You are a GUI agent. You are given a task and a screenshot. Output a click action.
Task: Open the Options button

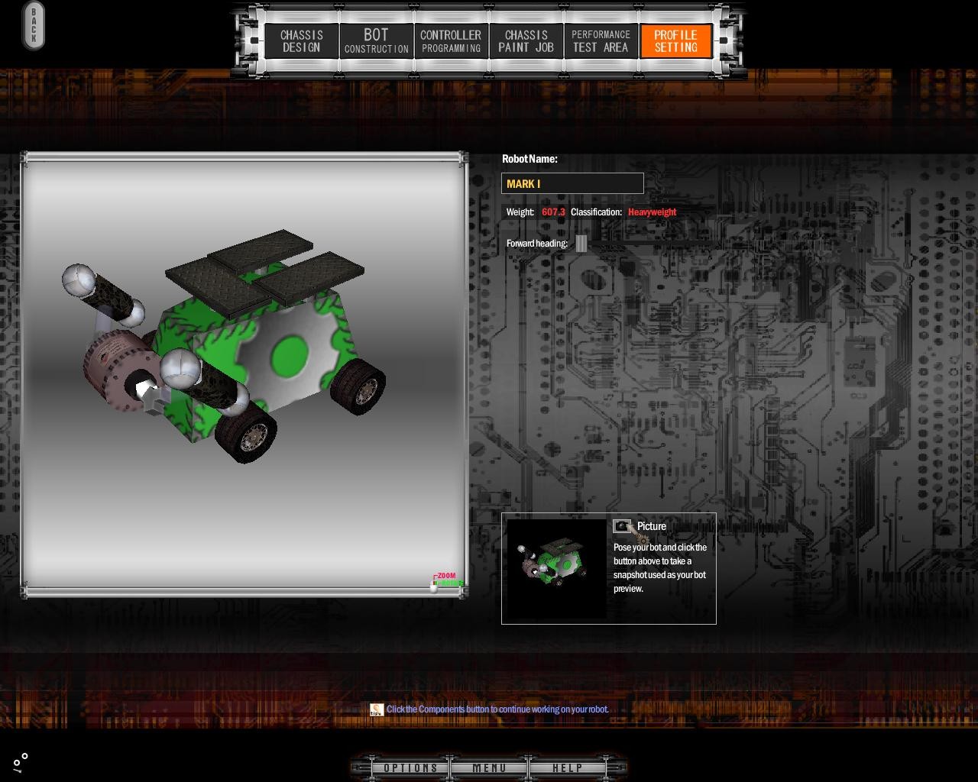[410, 767]
